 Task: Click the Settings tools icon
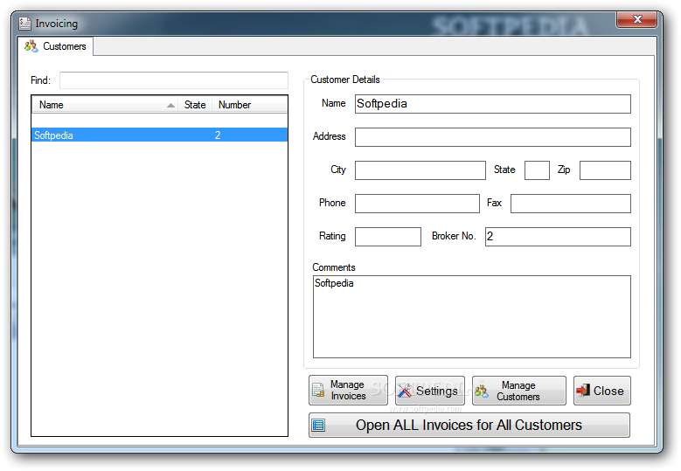[405, 391]
